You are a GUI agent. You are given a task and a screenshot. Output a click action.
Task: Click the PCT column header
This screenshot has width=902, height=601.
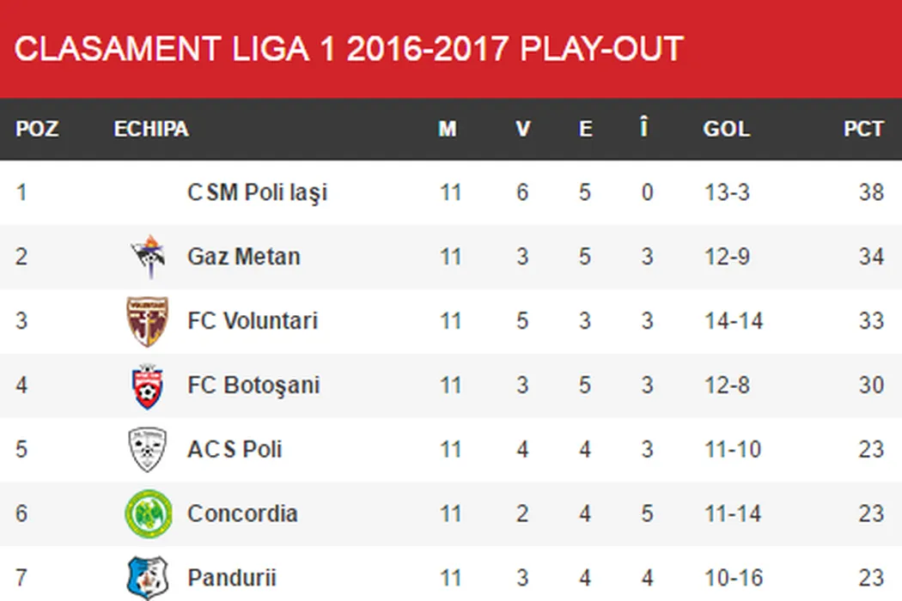(863, 129)
